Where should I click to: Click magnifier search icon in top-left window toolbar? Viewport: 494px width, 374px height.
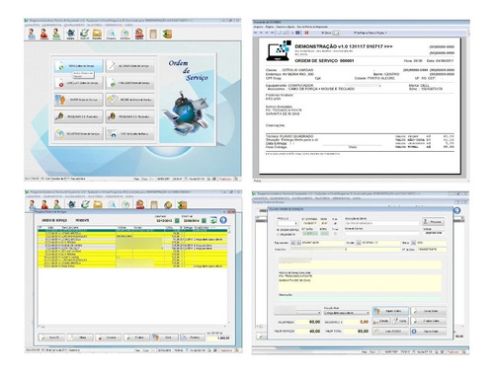coord(111,34)
